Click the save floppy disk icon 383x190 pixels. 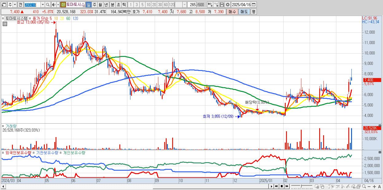(x=222, y=5)
